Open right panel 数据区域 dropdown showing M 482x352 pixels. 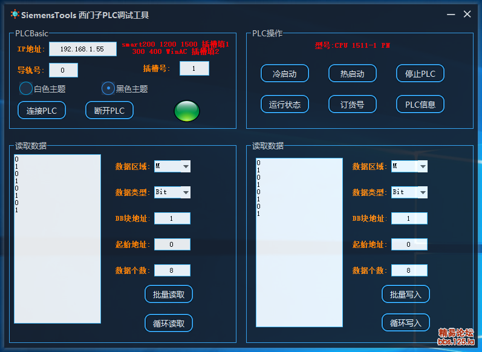(409, 166)
